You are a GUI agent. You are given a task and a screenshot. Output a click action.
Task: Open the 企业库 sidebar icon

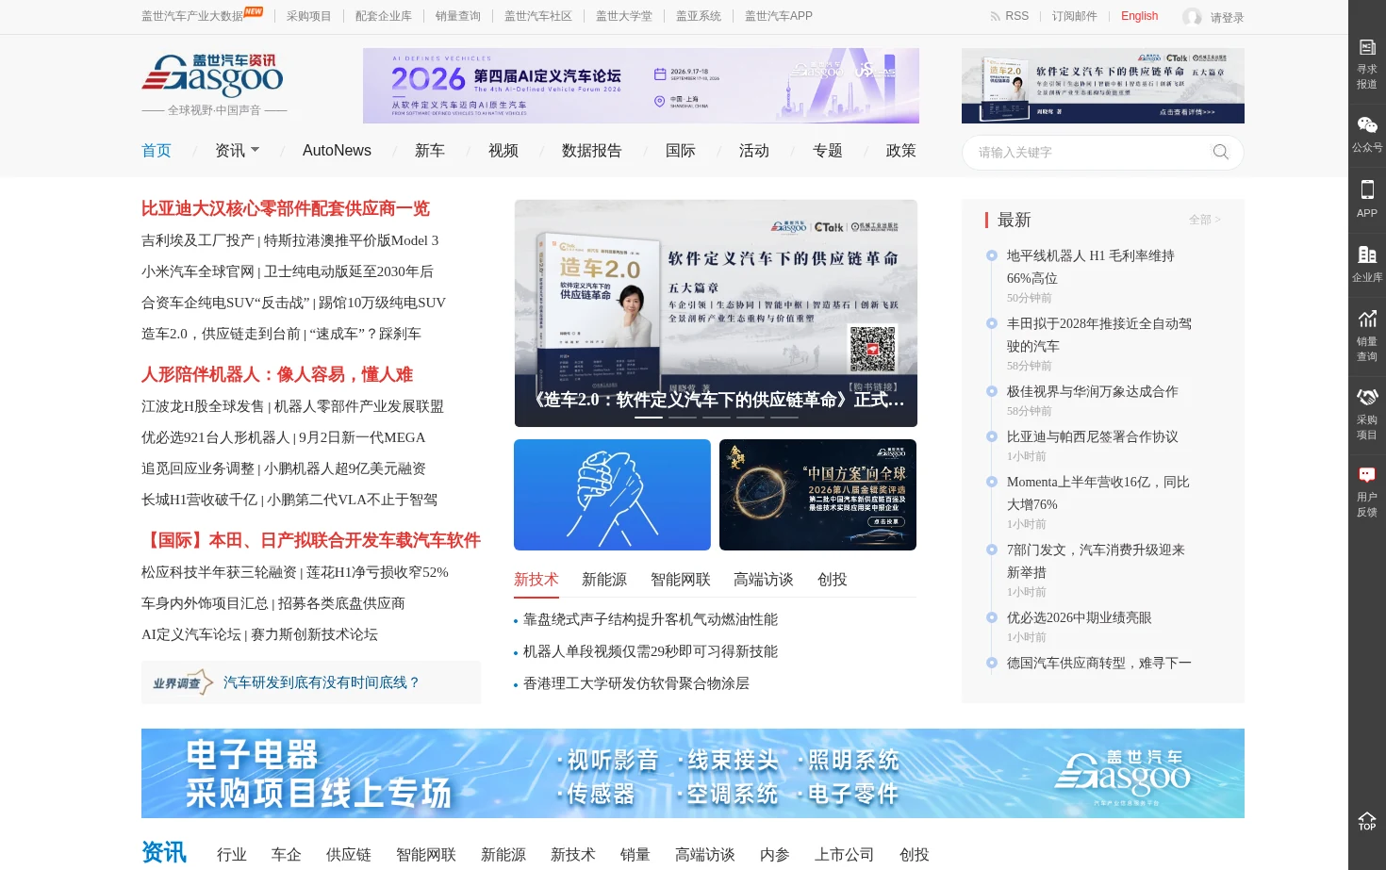pyautogui.click(x=1367, y=254)
